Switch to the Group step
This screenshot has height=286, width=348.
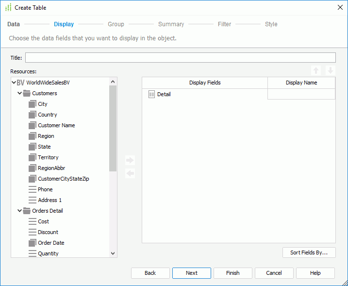click(x=116, y=24)
